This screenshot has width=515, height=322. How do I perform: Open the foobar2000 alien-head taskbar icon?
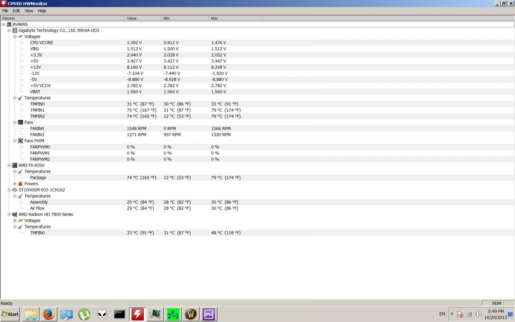click(102, 314)
